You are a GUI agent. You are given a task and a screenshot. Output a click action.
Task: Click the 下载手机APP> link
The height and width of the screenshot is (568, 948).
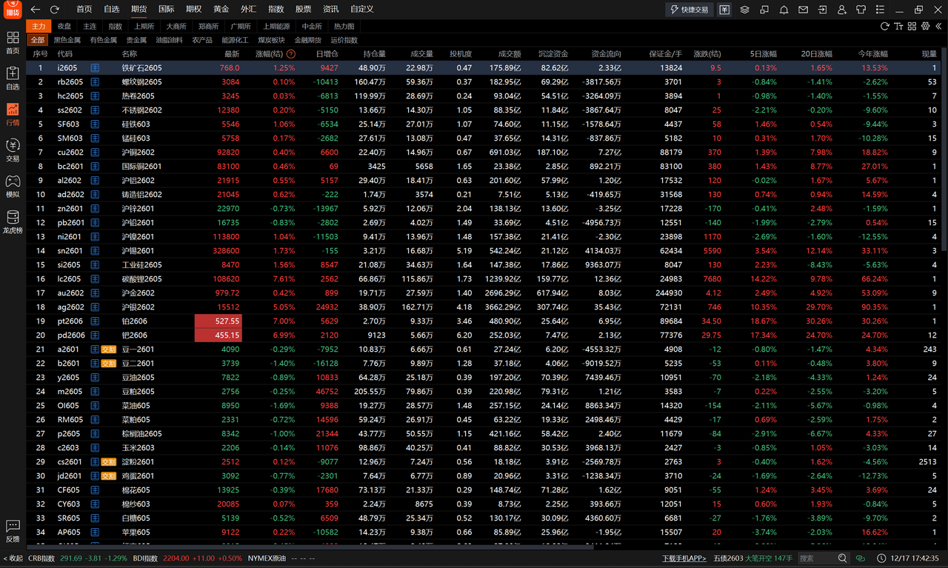pyautogui.click(x=684, y=558)
